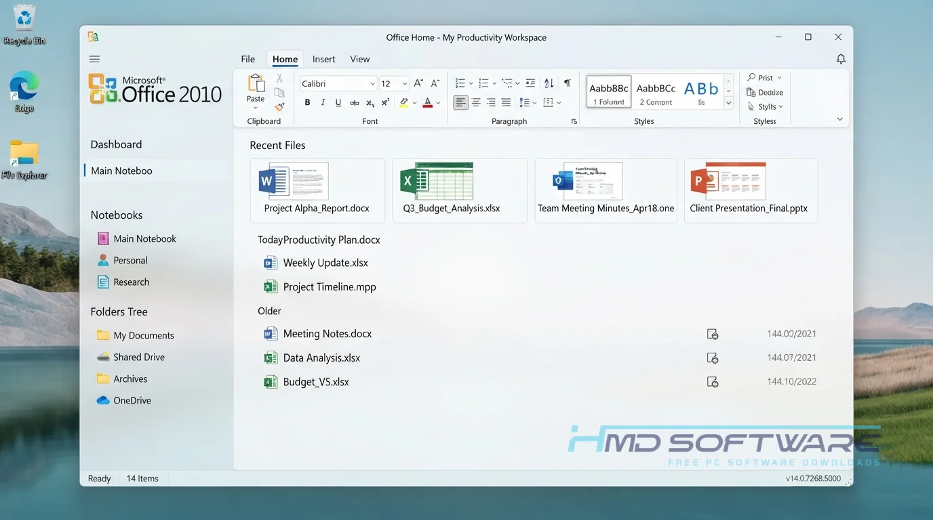Open the Stylts dropdown

click(x=766, y=107)
